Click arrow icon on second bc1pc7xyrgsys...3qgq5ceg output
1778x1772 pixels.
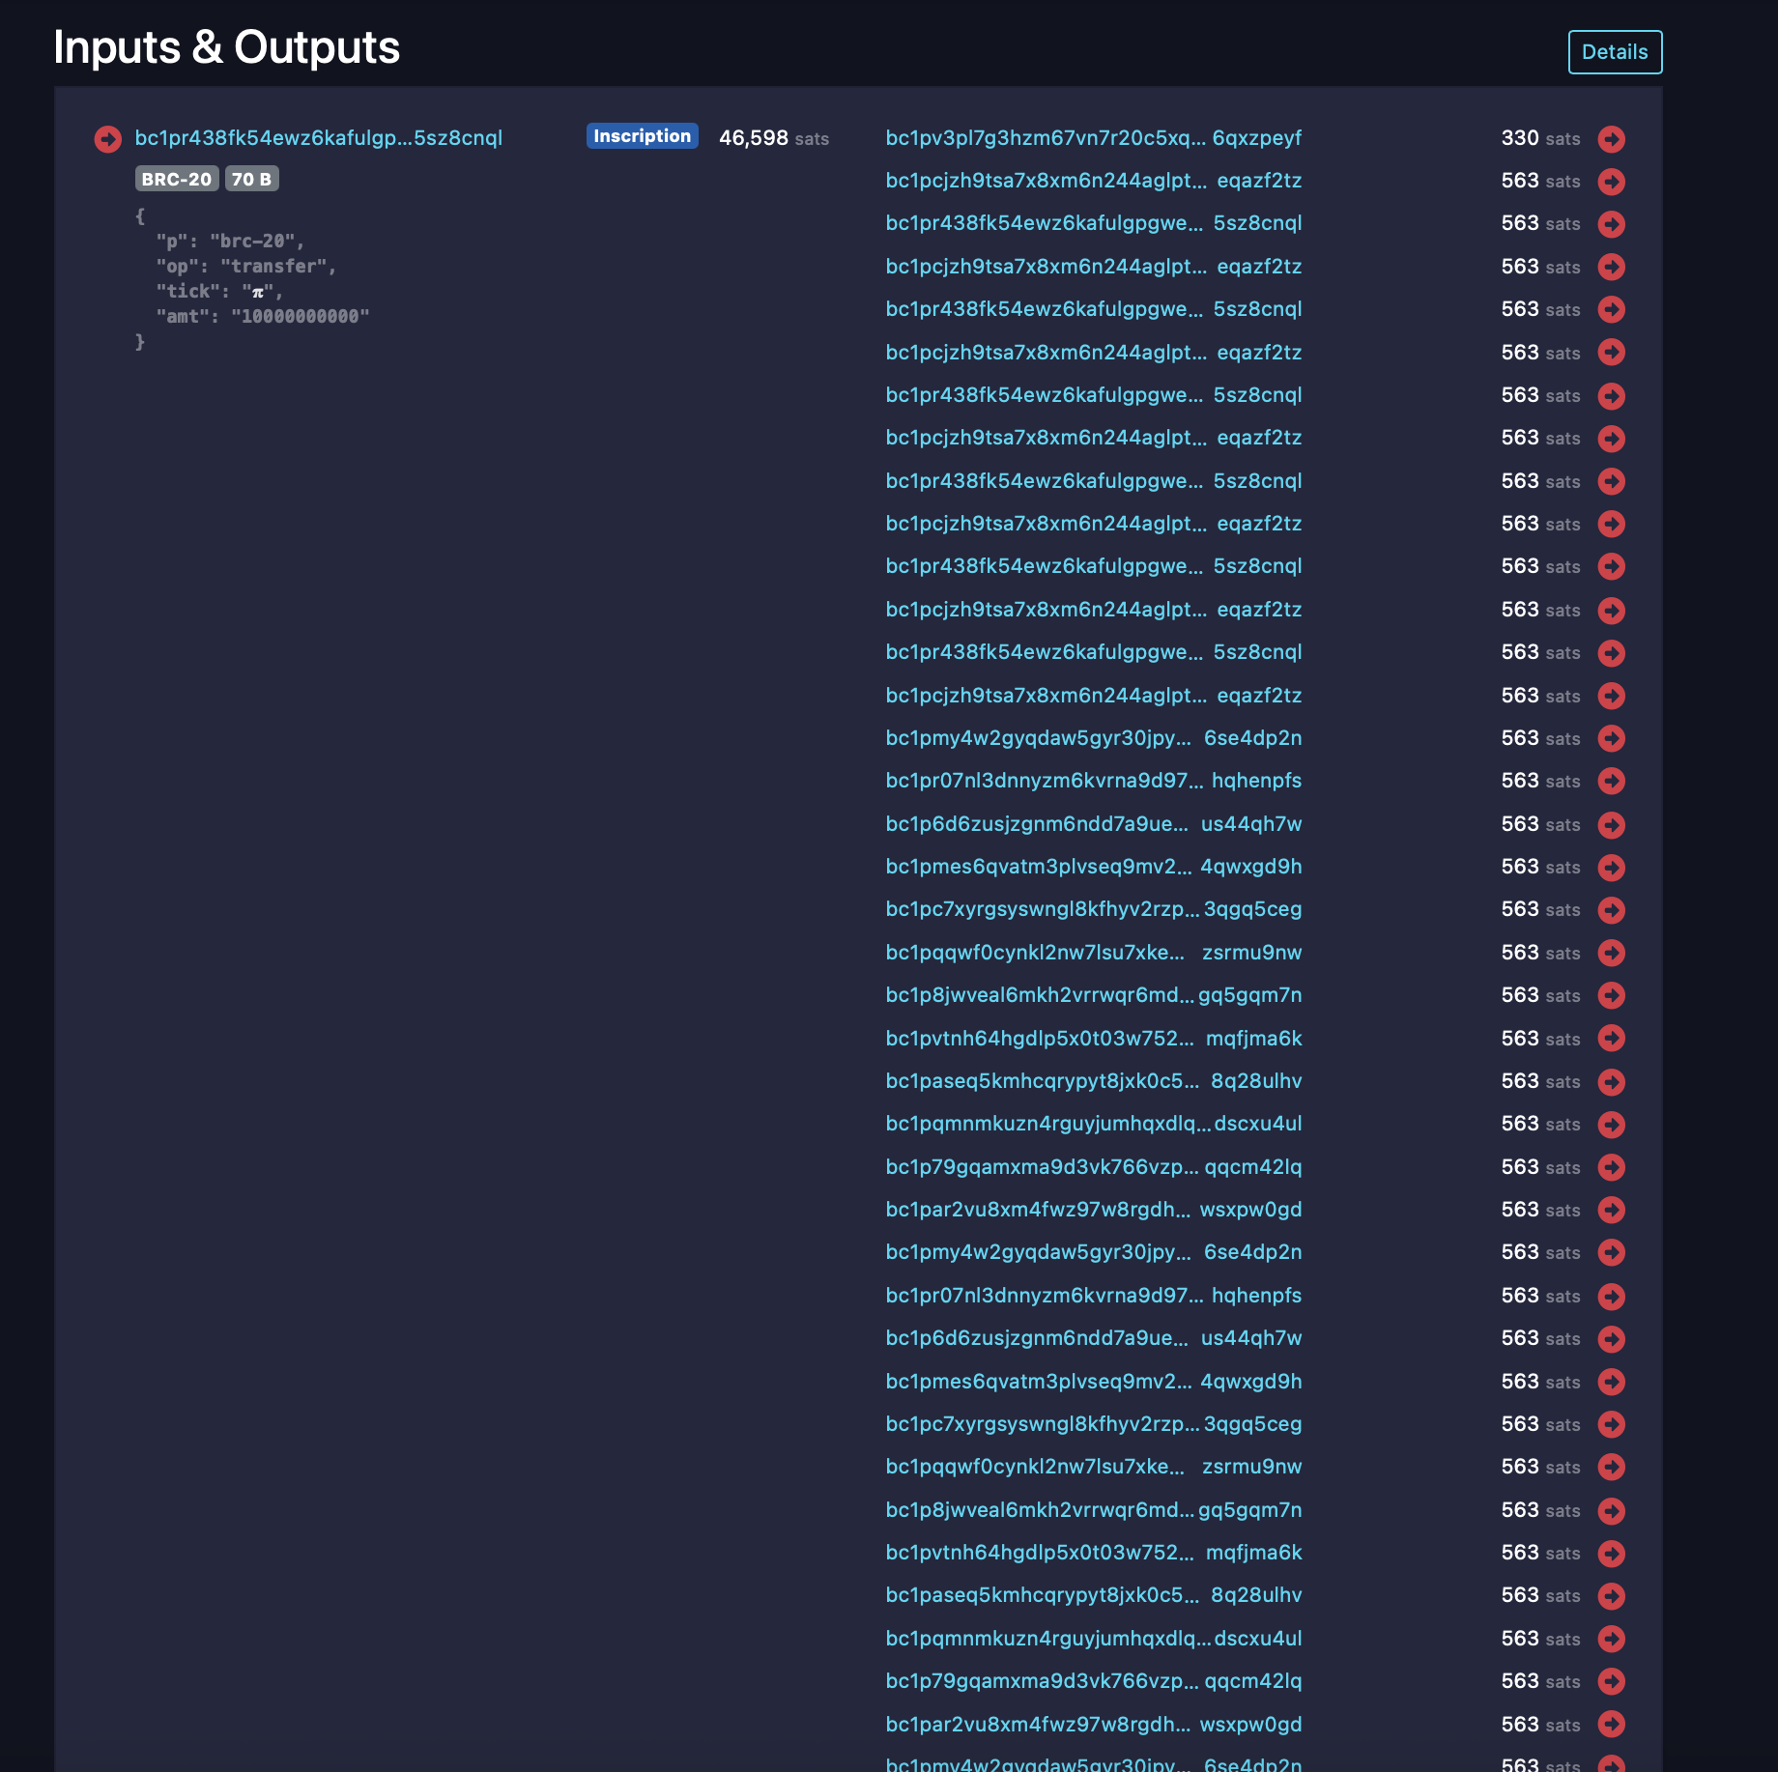tap(1611, 1424)
